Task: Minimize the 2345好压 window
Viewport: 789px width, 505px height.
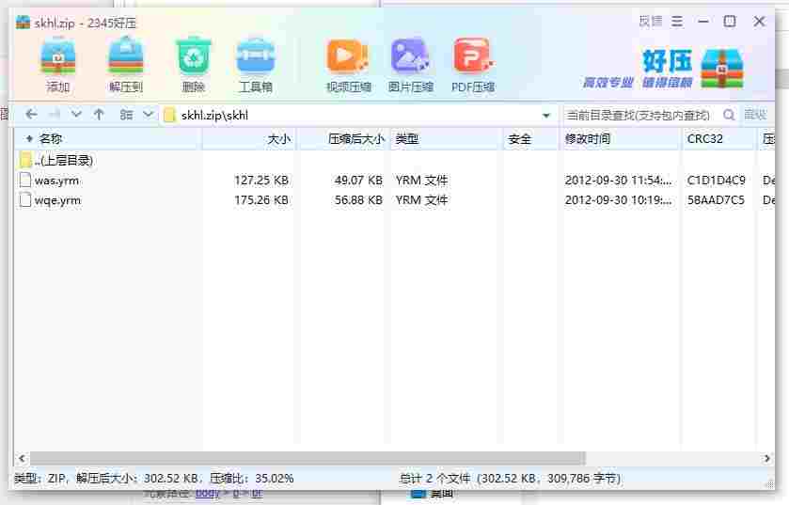Action: tap(703, 21)
